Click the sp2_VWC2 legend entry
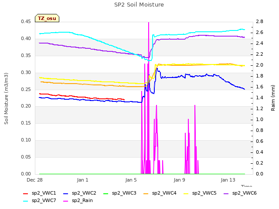 click(x=80, y=193)
